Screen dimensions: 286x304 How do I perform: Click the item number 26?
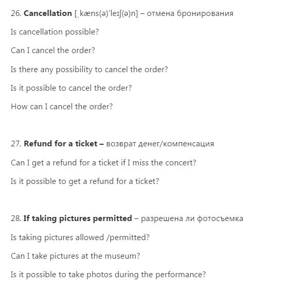coord(16,13)
